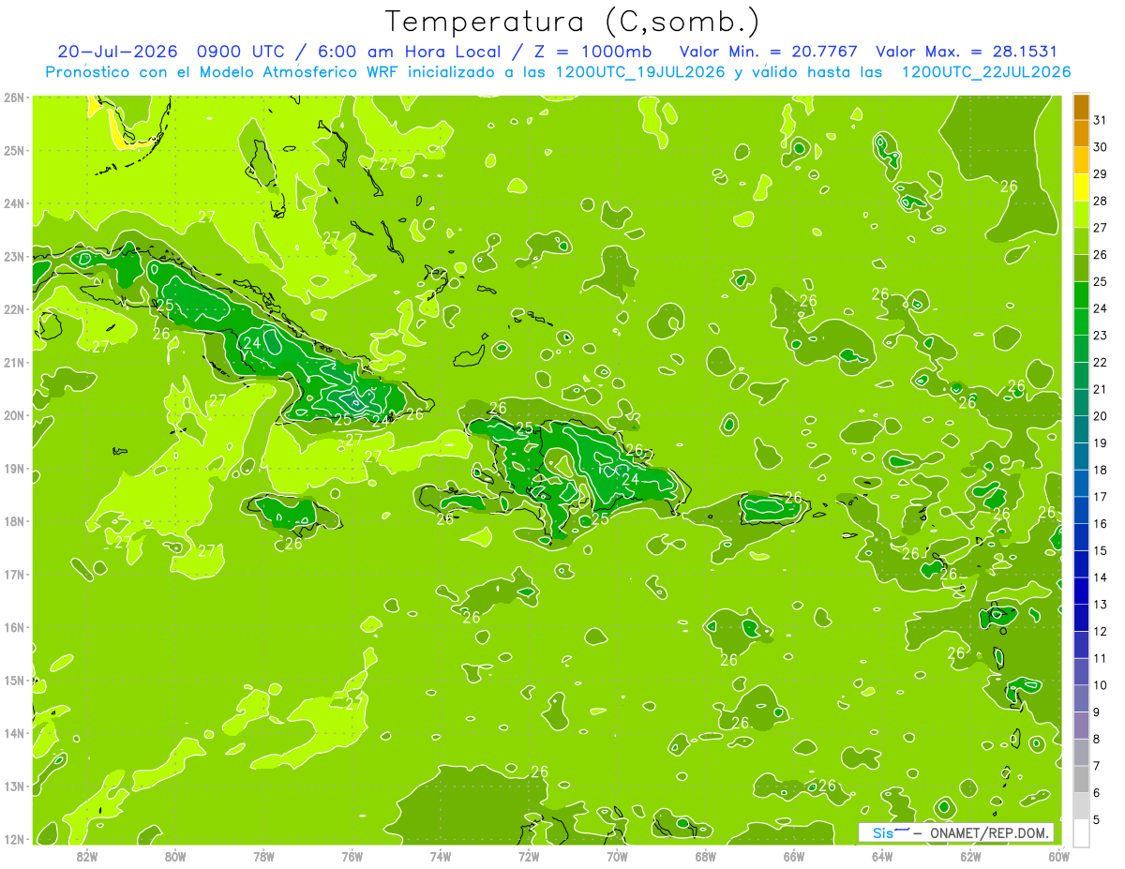Image resolution: width=1125 pixels, height=869 pixels.
Task: Click the 76W longitude axis label
Action: (352, 856)
